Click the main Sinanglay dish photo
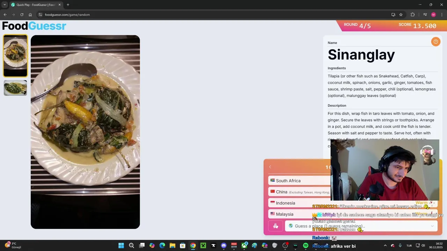 coord(85,132)
